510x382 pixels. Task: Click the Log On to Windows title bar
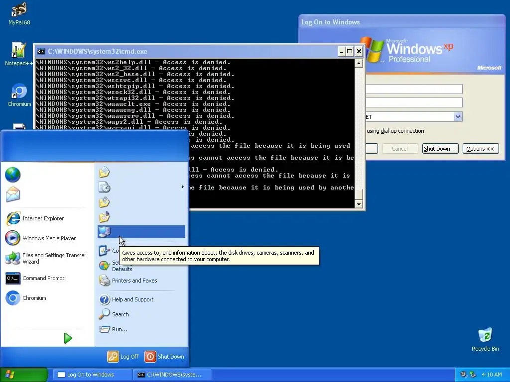402,22
